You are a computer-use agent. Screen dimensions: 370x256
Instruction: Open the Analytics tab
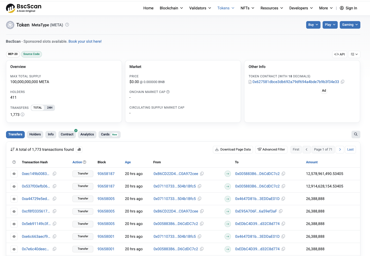coord(87,134)
